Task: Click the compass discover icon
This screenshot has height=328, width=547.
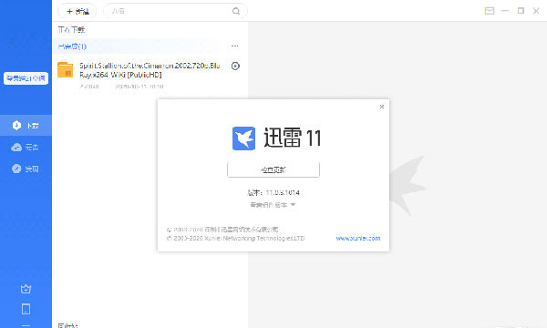Action: point(16,169)
